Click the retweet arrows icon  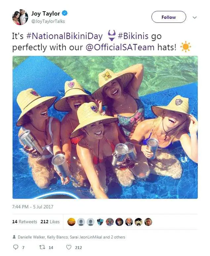pos(42,247)
